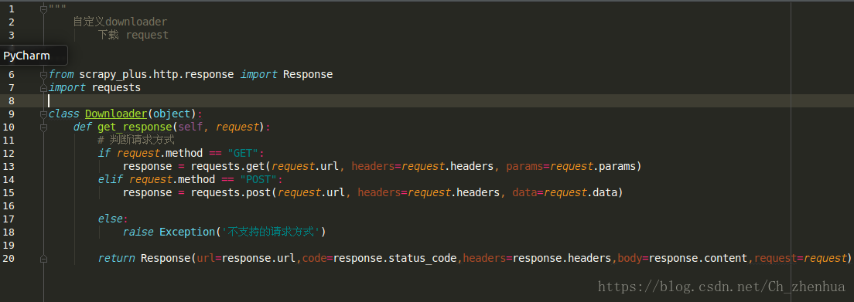The height and width of the screenshot is (302, 854).
Task: Click 'response.content' on line 20
Action: point(699,258)
